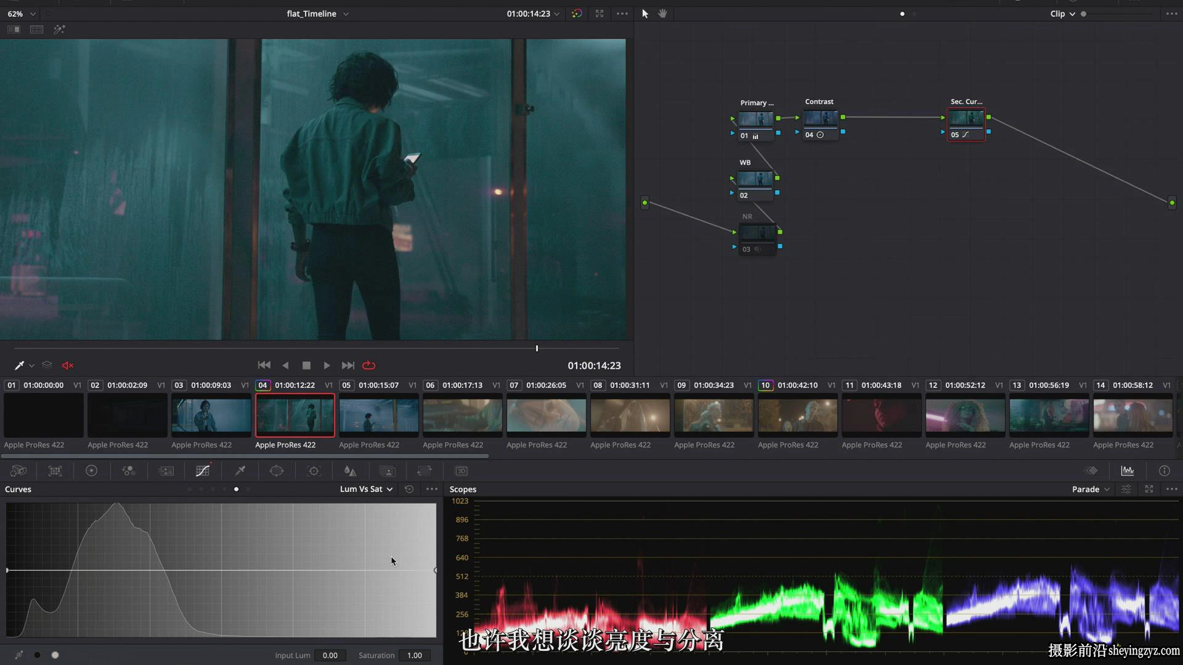Screen dimensions: 1183x665
Task: Reset the curves with reset button
Action: pos(409,489)
